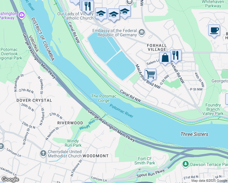The image size is (228, 183).
Task: Select the shopping bag store marker
Action: (165, 58)
